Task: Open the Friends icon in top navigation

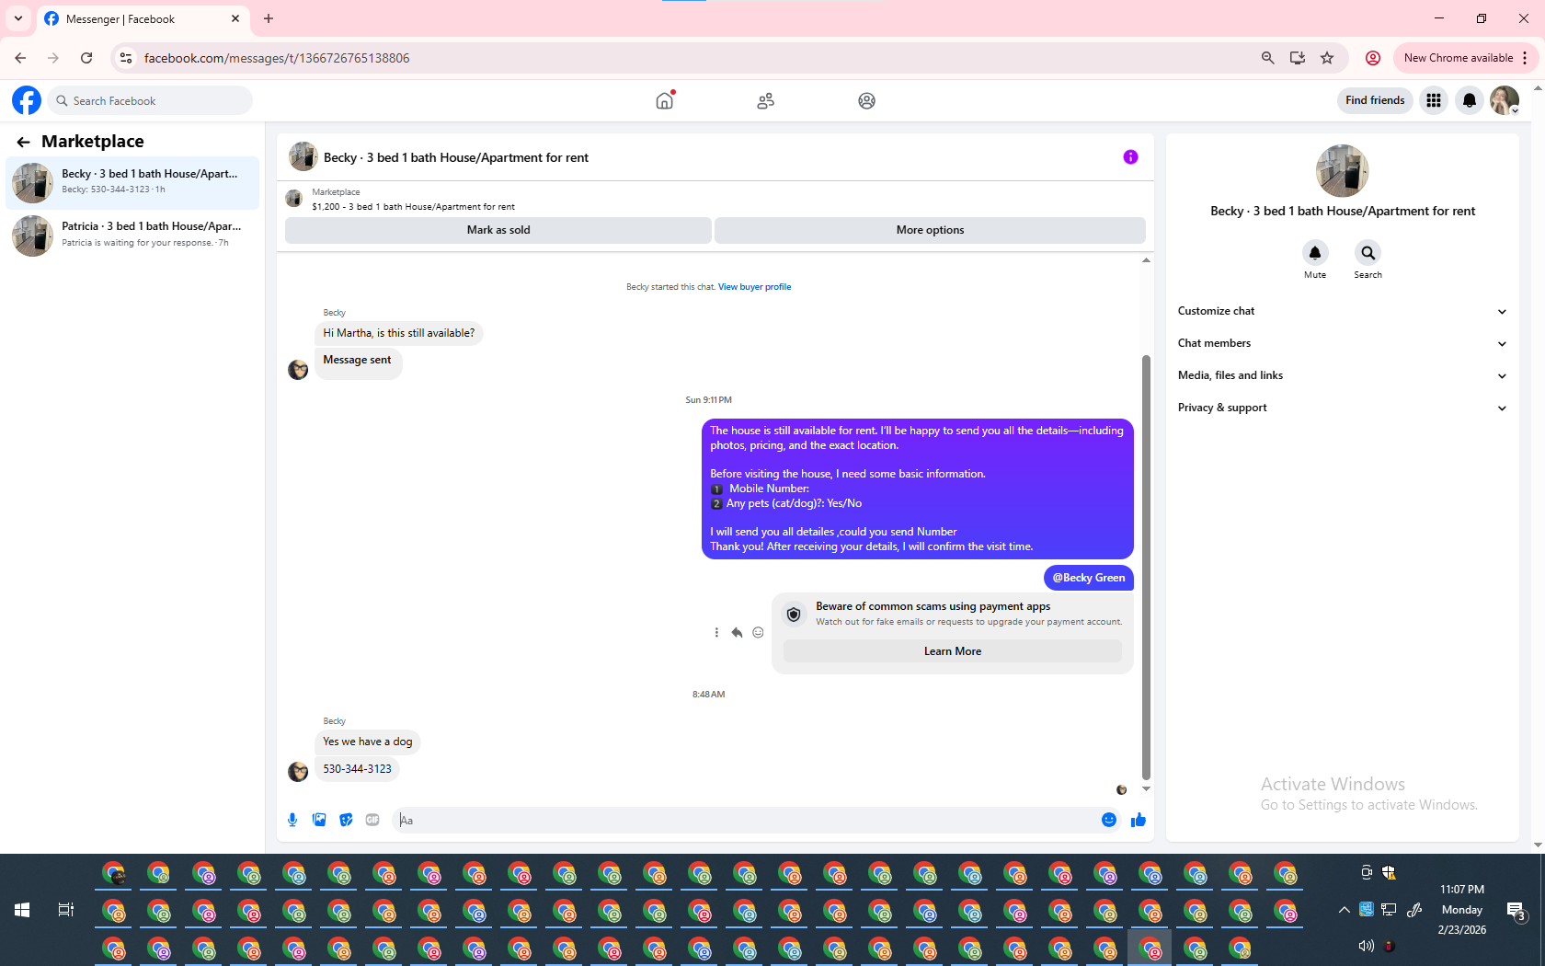Action: (x=765, y=101)
